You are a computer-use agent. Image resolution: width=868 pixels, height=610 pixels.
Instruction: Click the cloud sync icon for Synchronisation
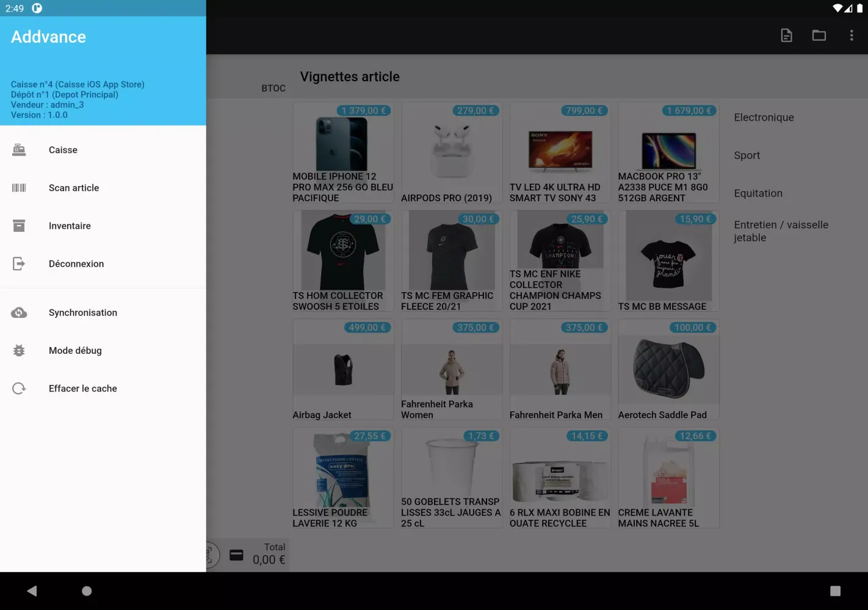click(x=19, y=312)
